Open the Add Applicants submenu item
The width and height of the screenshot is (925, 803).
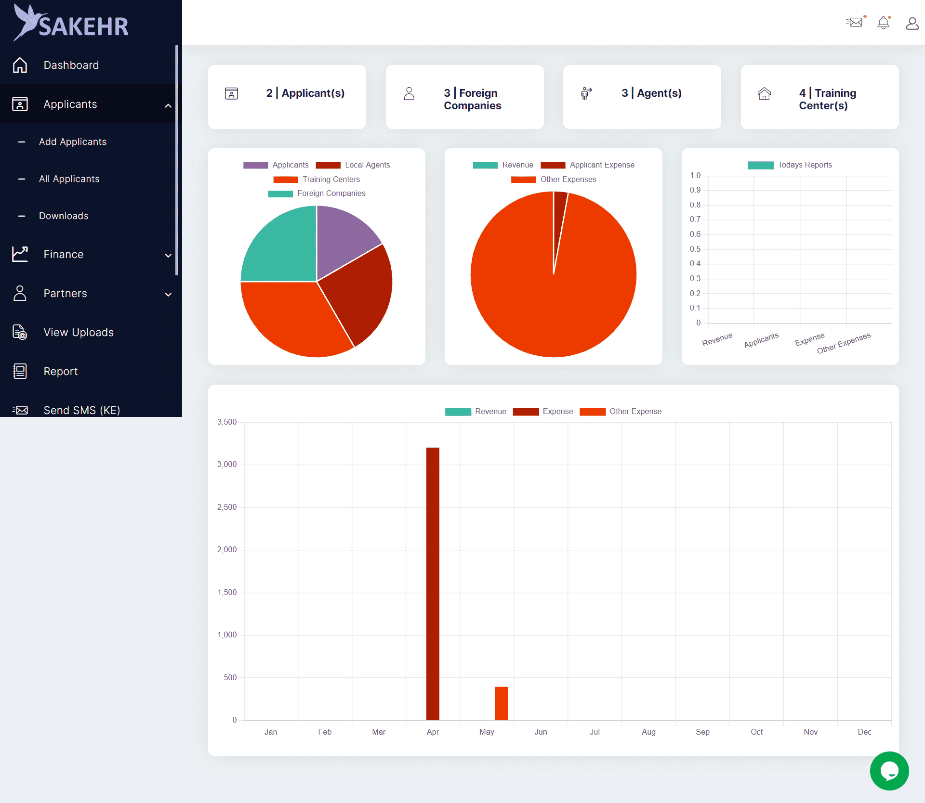(x=73, y=142)
